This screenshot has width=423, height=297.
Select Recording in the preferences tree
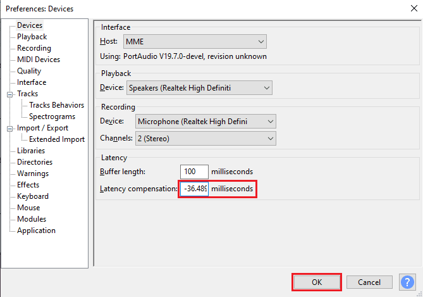pos(34,48)
